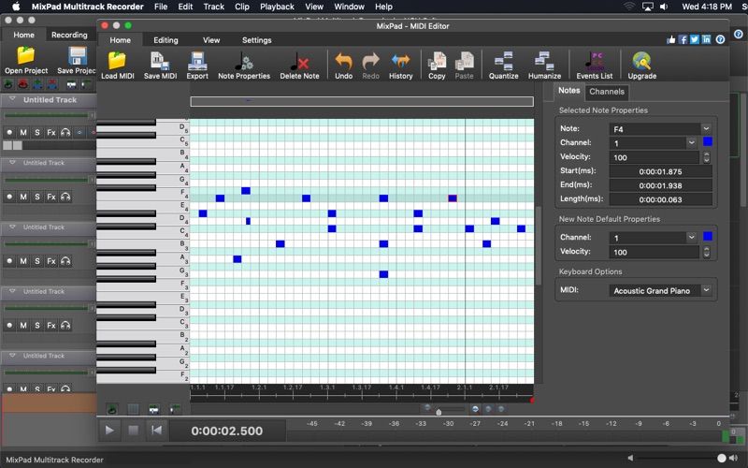Viewport: 748px width, 468px height.
Task: Collapse the second Untitled Track triangle
Action: (13, 162)
